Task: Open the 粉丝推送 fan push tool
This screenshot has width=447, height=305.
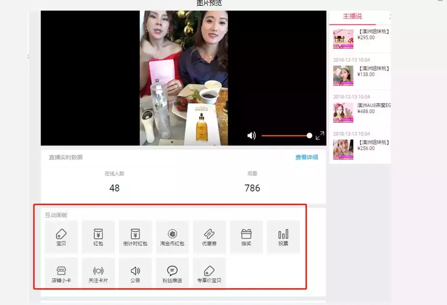Action: (172, 274)
